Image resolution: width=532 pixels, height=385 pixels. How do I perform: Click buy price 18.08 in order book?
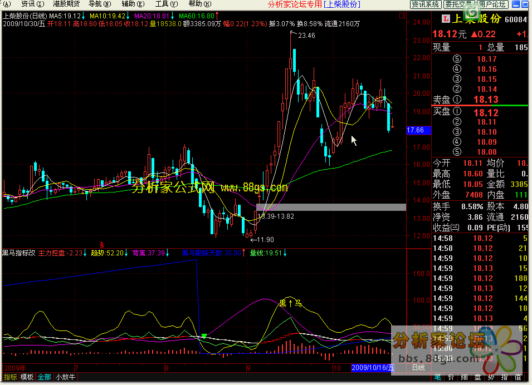click(x=486, y=152)
